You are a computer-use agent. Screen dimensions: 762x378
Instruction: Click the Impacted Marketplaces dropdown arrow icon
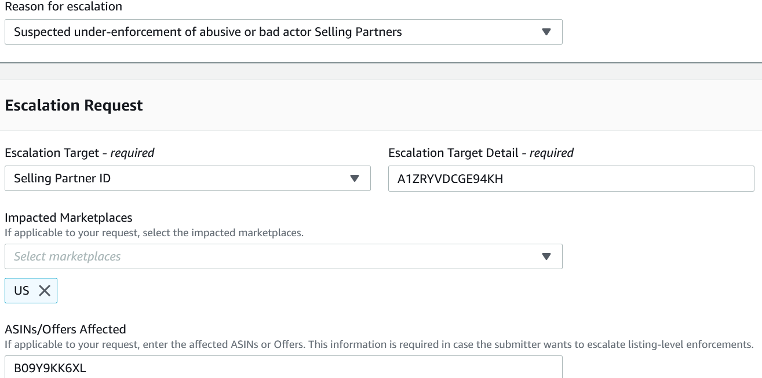[x=546, y=256]
